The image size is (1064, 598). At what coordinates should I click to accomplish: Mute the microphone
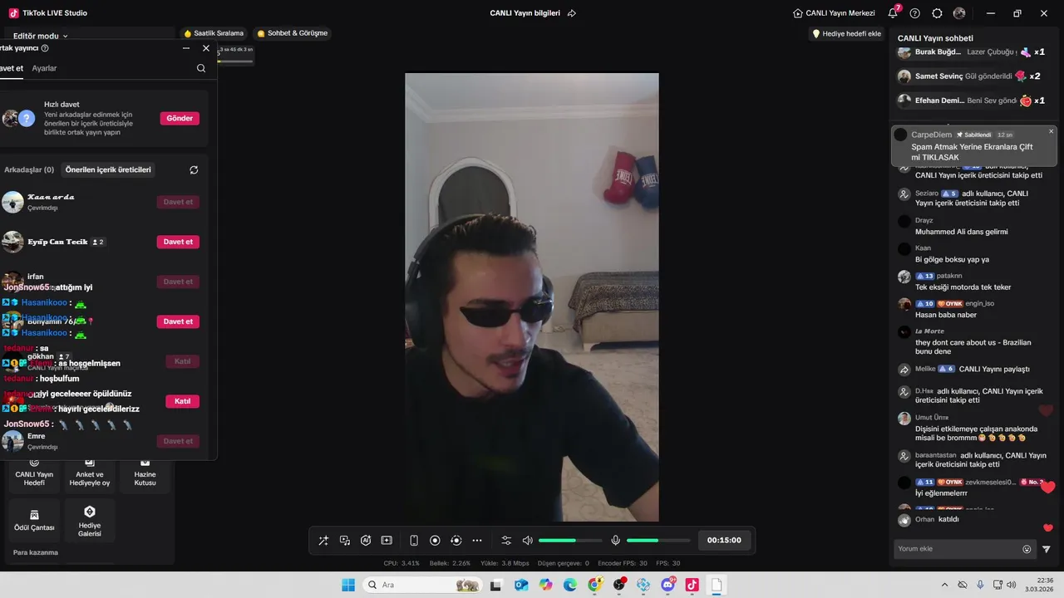pyautogui.click(x=615, y=540)
